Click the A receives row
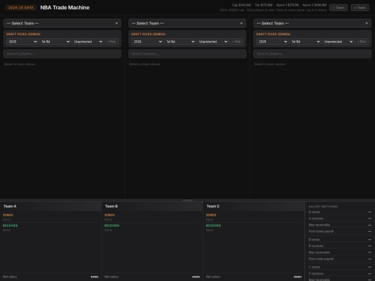The height and width of the screenshot is (281, 375). point(340,219)
